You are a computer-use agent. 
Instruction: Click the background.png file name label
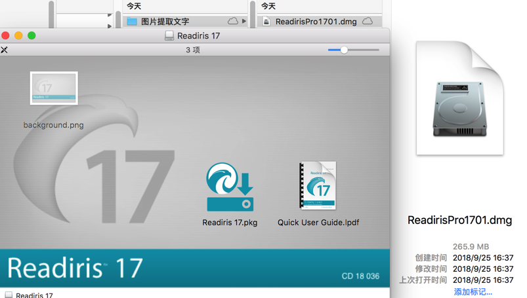click(x=53, y=125)
